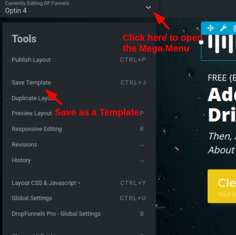Open module settings wrench icon

point(223,28)
